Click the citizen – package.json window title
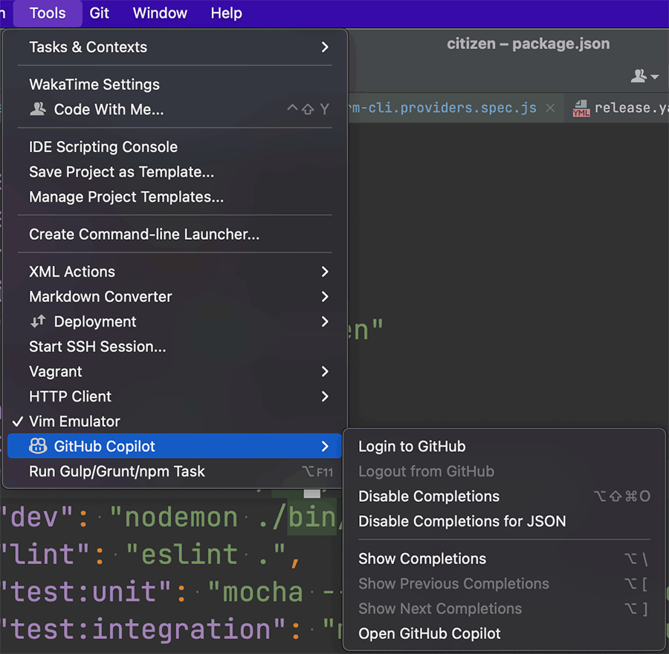The image size is (669, 654). click(x=529, y=44)
